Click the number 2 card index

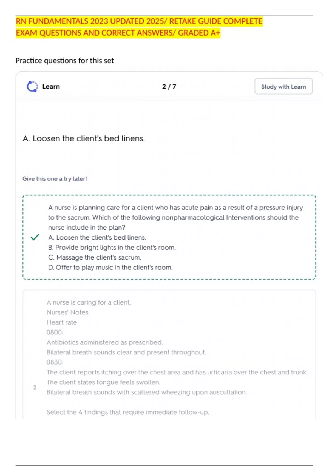point(35,387)
